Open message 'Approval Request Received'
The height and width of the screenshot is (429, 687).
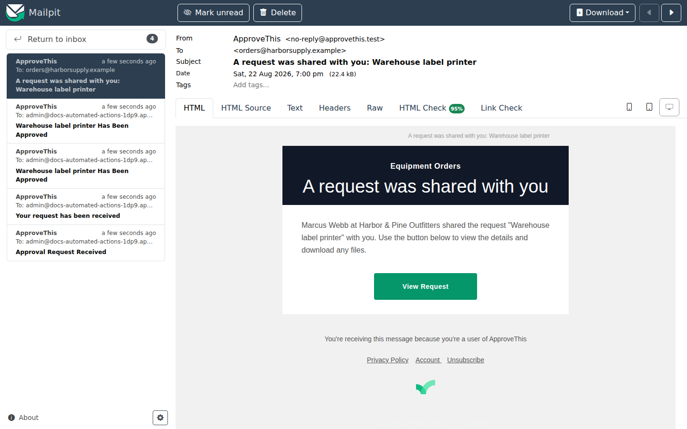coord(86,243)
